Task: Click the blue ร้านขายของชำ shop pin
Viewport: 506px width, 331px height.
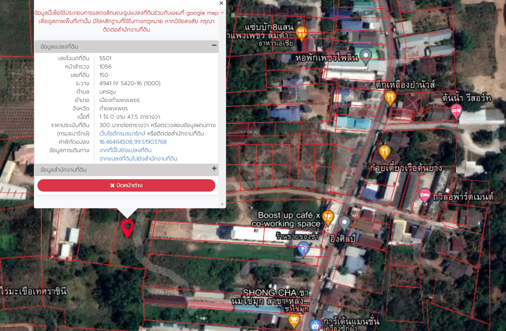Action: pyautogui.click(x=303, y=250)
